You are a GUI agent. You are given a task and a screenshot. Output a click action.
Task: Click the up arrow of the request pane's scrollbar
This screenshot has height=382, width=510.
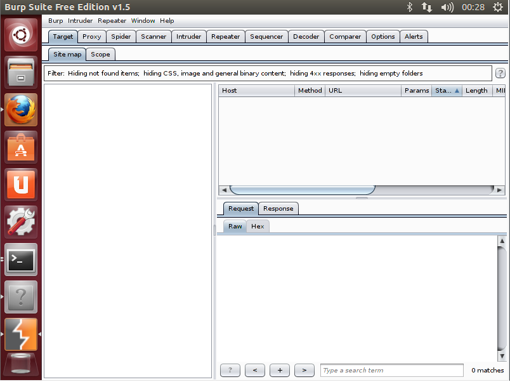(x=502, y=240)
